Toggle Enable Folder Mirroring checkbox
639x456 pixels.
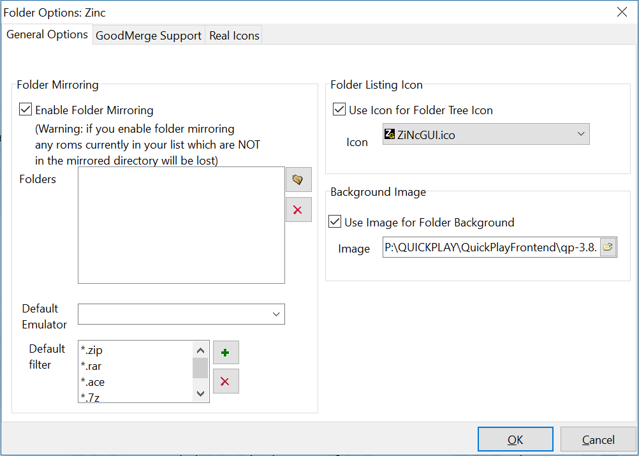[x=26, y=110]
